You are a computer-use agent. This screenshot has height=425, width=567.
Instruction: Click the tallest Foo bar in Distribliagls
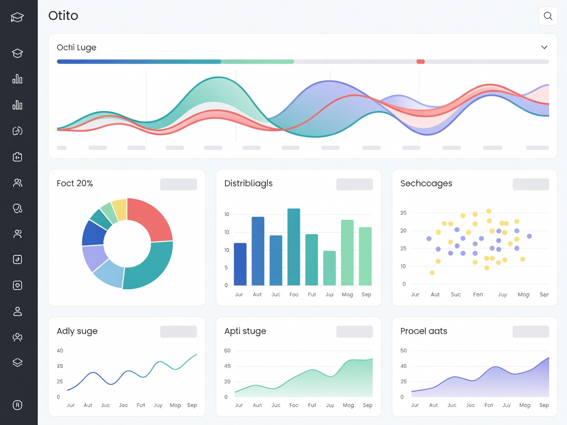[x=294, y=247]
